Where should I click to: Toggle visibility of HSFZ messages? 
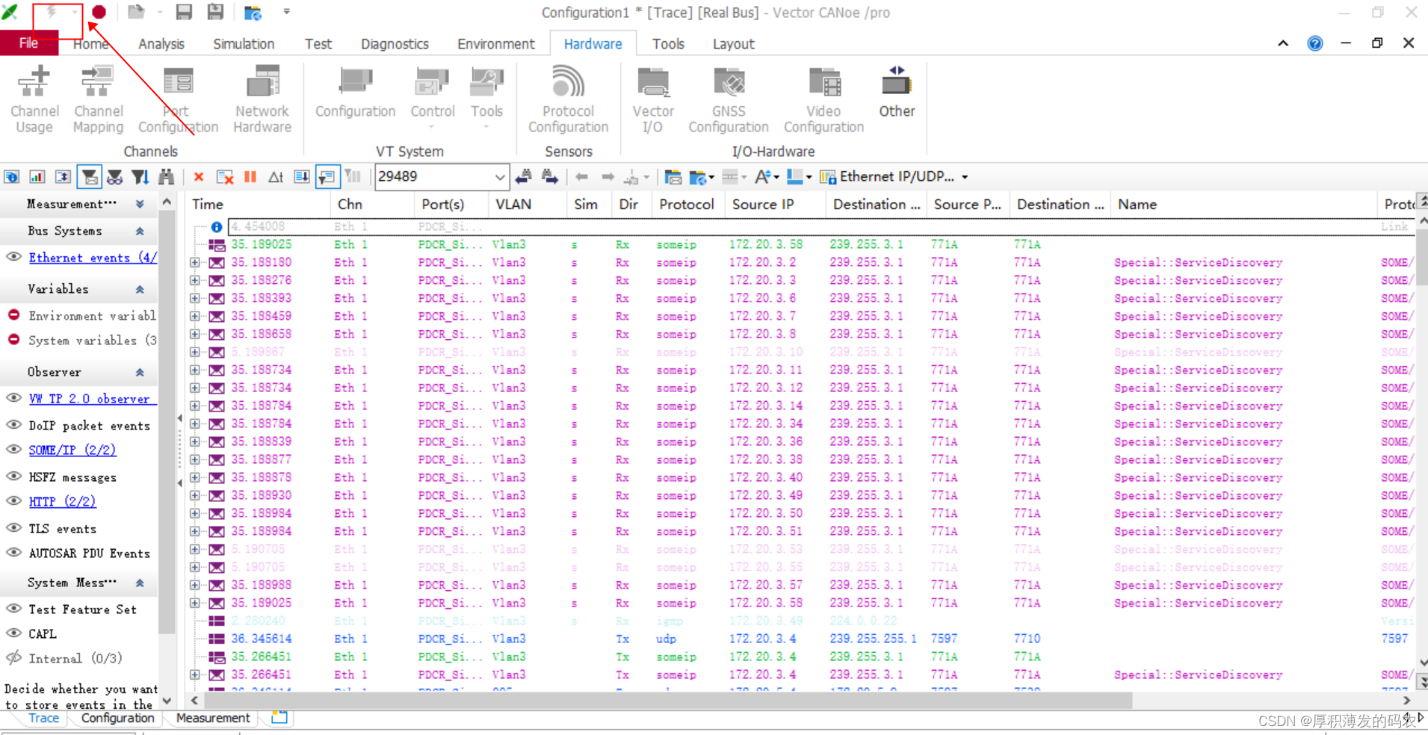coord(13,477)
